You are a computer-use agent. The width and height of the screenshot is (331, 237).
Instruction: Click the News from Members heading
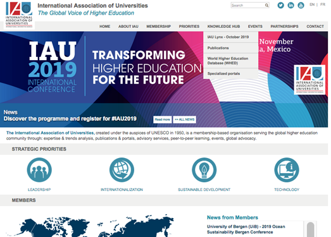coord(232,217)
